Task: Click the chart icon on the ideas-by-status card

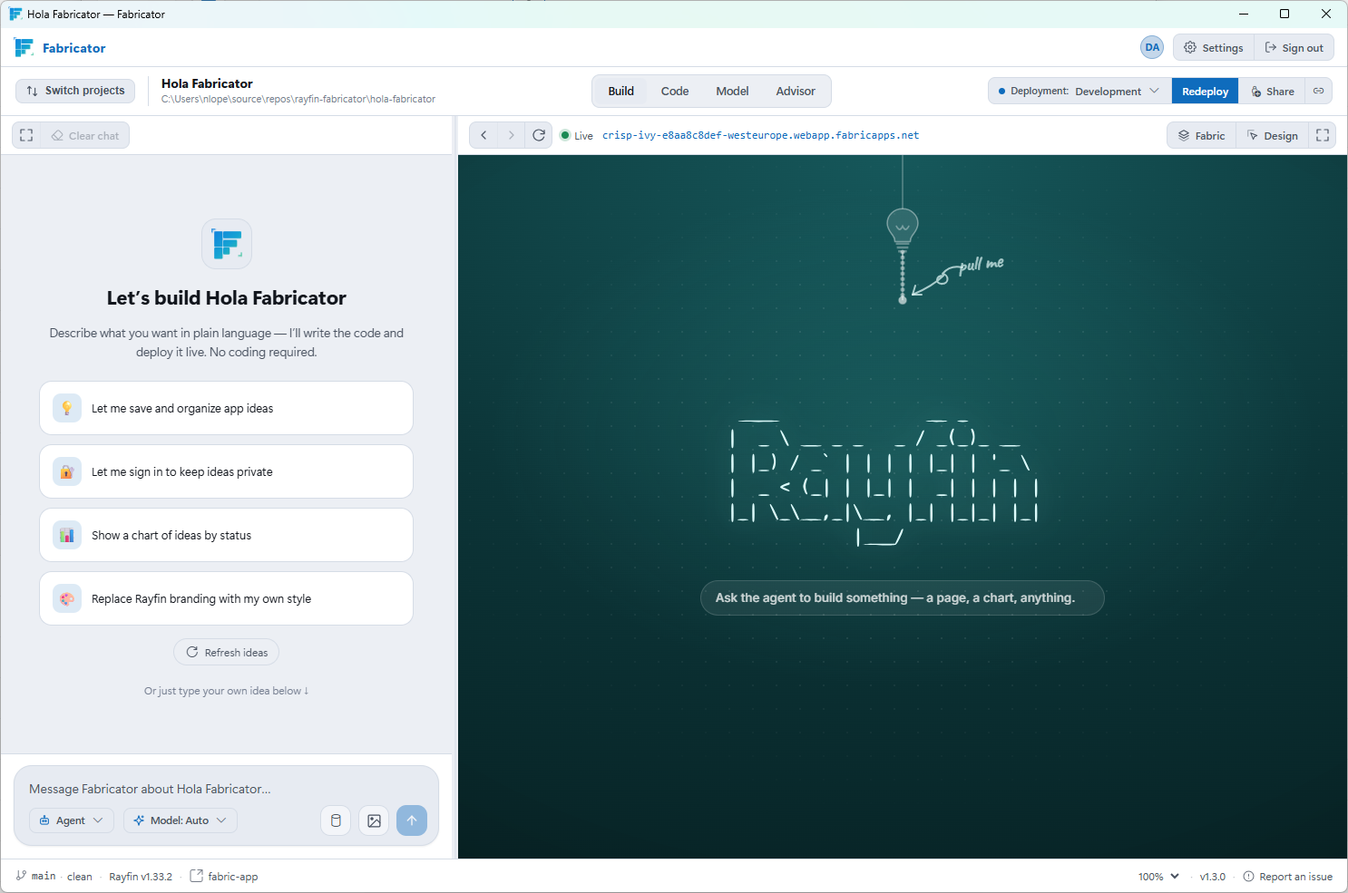Action: pos(67,535)
